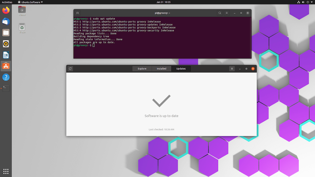Minimize the Terminal window
The height and width of the screenshot is (177, 315).
pos(234,13)
